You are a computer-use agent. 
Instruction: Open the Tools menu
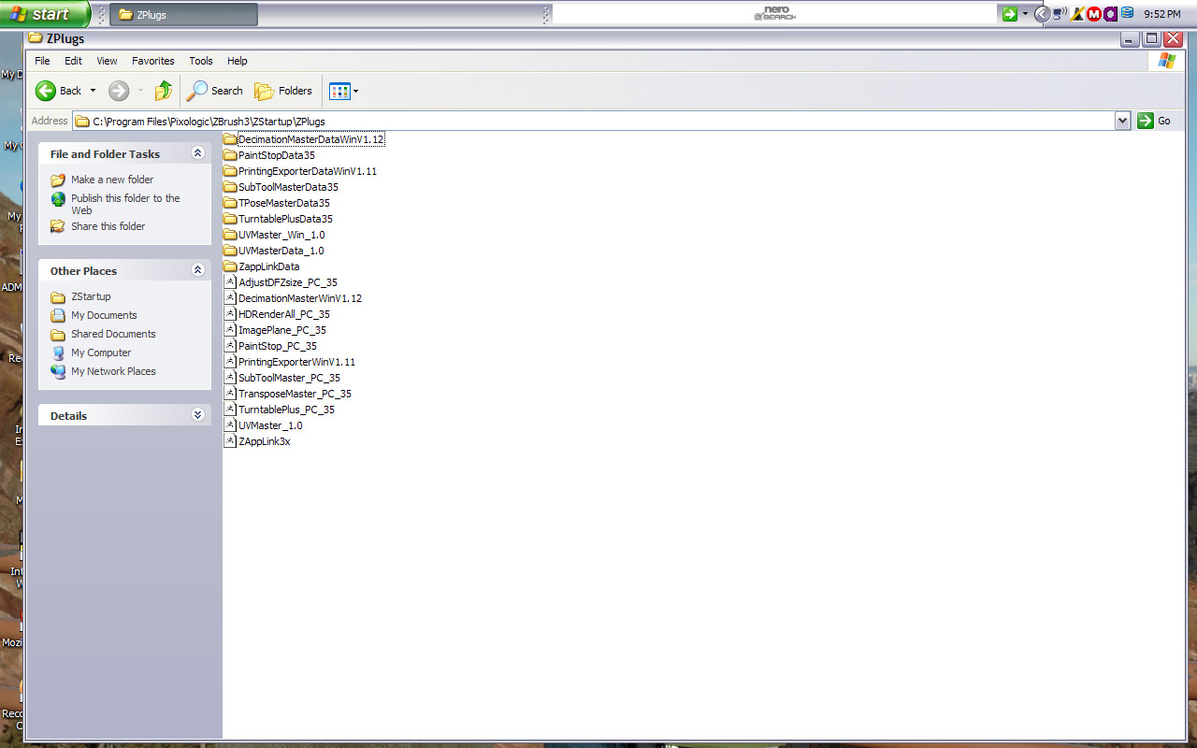coord(201,61)
